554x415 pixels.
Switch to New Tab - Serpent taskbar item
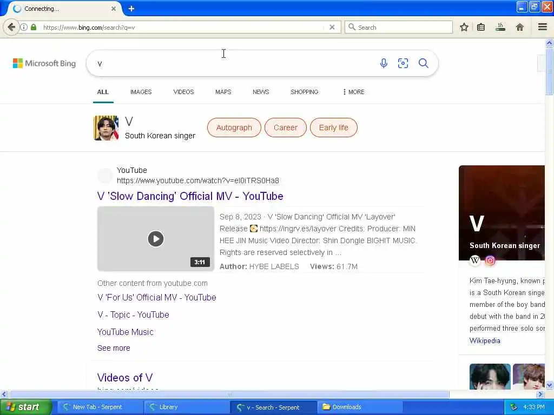click(x=100, y=407)
